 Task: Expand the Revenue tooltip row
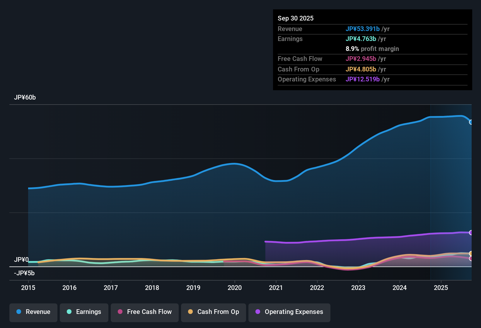click(x=372, y=29)
